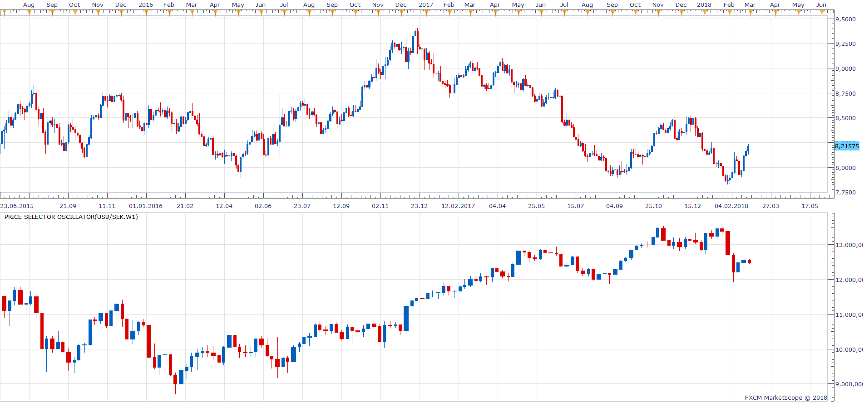
Task: Click the 12.02.2017 date label
Action: click(458, 206)
